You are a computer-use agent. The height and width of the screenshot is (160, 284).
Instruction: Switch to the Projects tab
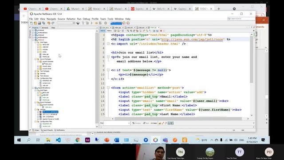click(35, 28)
